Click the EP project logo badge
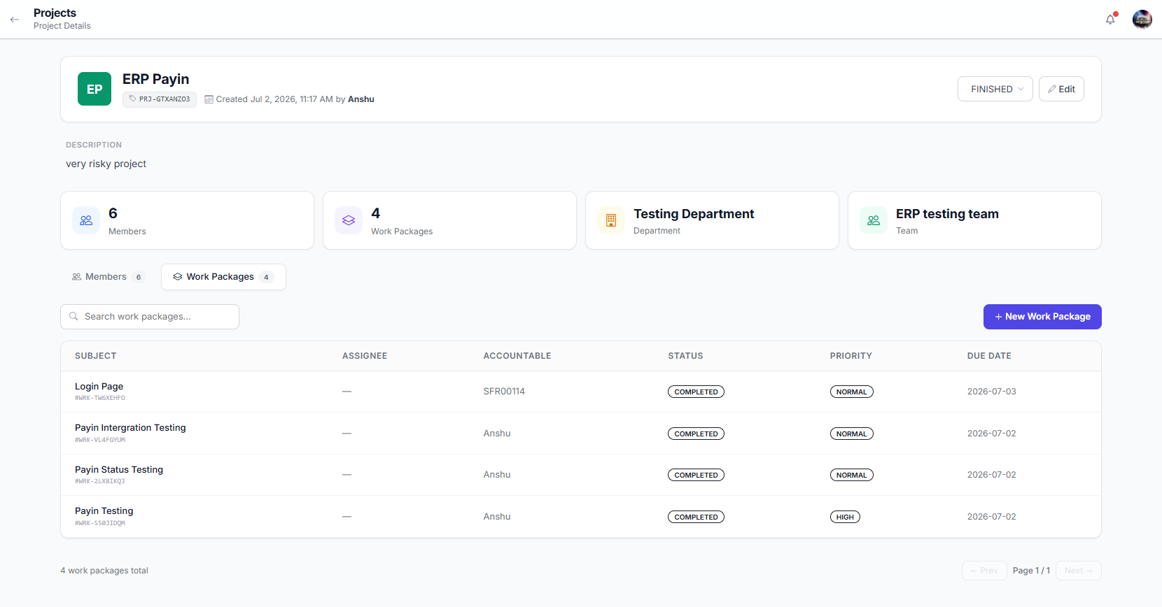1162x607 pixels. click(x=94, y=89)
